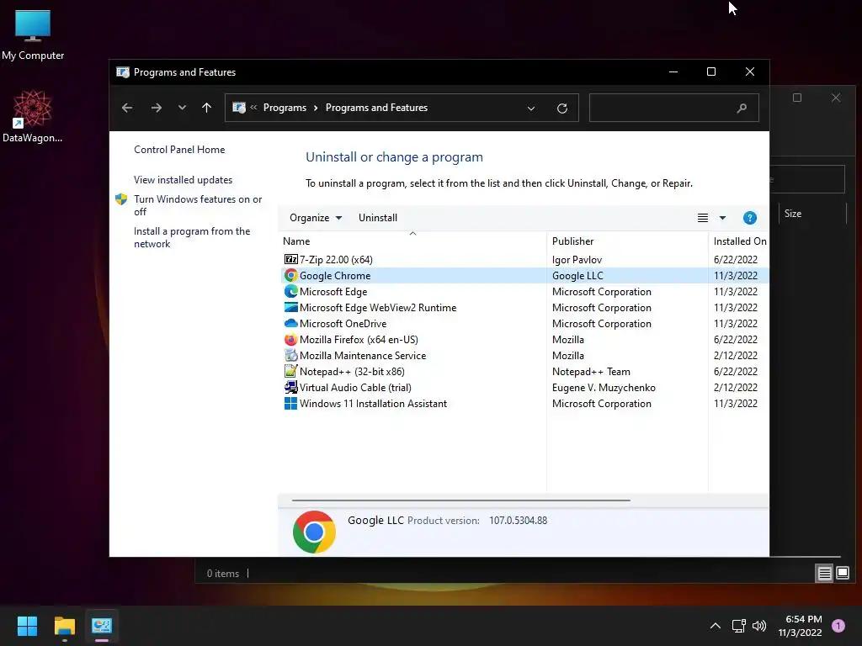862x646 pixels.
Task: Click the chevron after Programs breadcrumb
Action: coord(316,108)
